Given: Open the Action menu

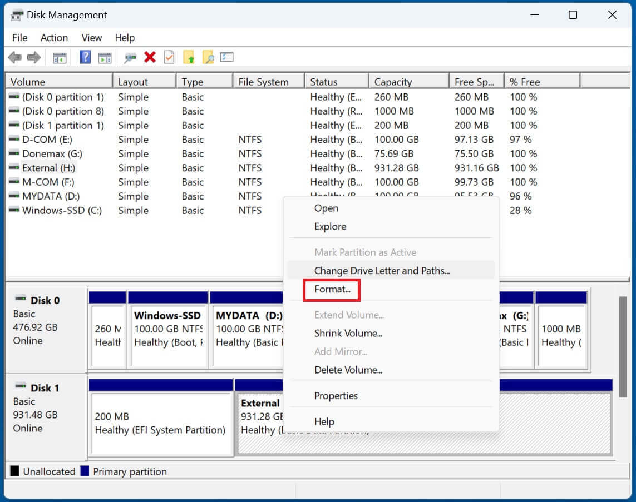Looking at the screenshot, I should click(x=53, y=38).
